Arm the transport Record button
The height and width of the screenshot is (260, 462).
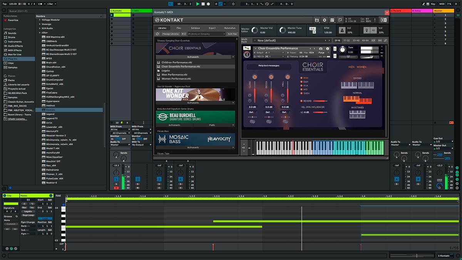208,4
